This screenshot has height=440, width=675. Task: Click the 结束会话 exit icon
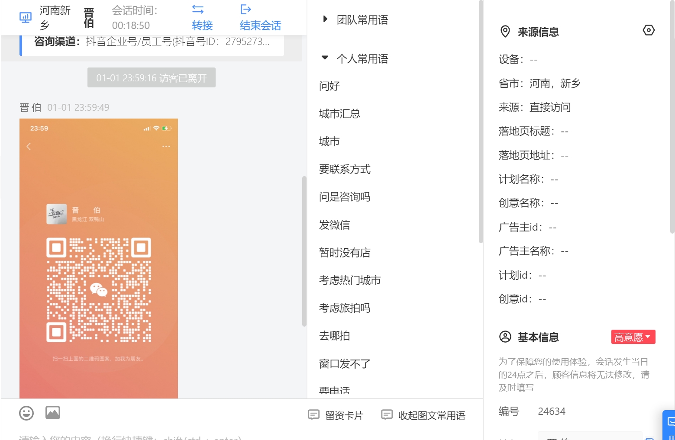pyautogui.click(x=245, y=10)
